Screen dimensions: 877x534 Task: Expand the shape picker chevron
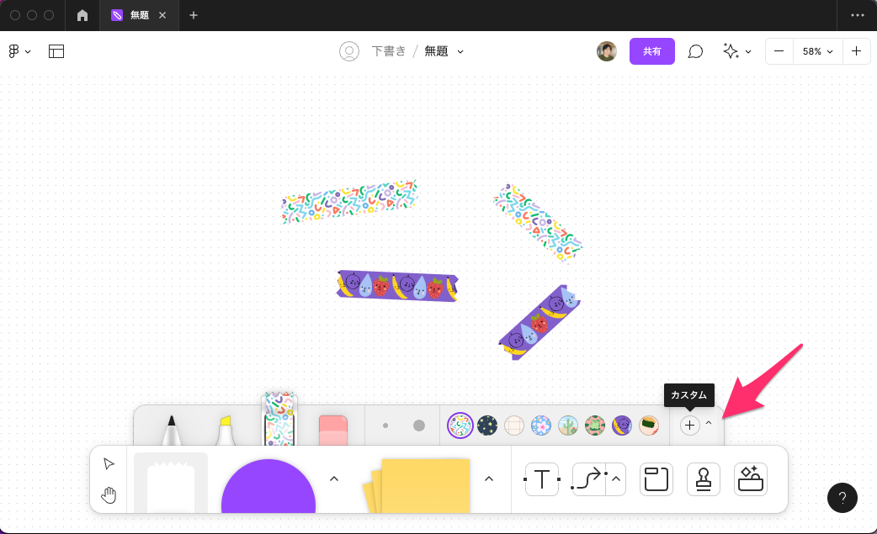(x=334, y=478)
